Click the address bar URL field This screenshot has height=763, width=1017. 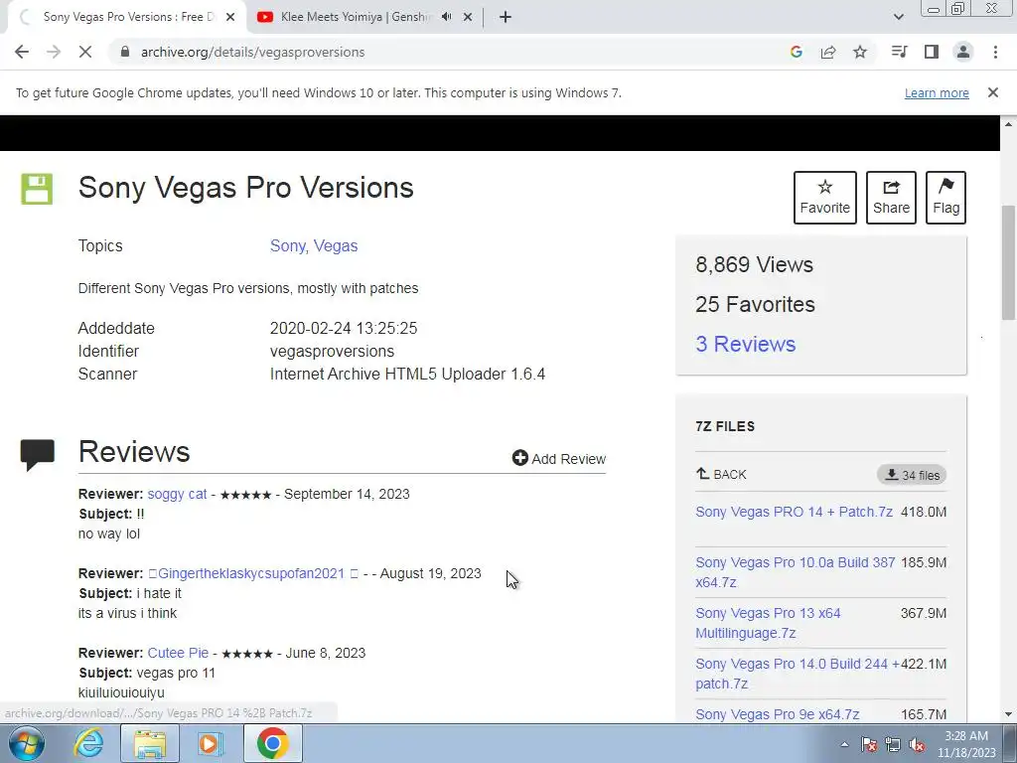[x=448, y=52]
